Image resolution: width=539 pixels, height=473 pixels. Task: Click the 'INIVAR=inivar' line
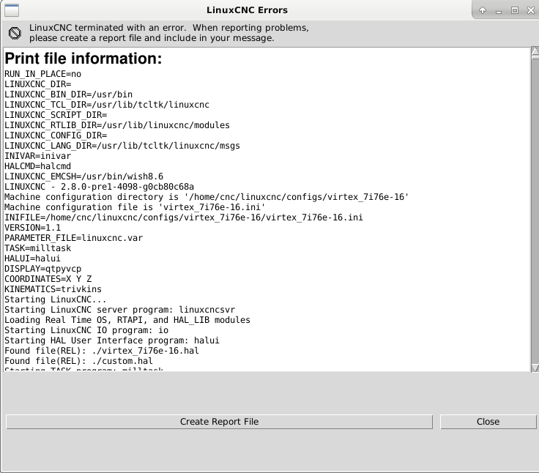[x=38, y=156]
